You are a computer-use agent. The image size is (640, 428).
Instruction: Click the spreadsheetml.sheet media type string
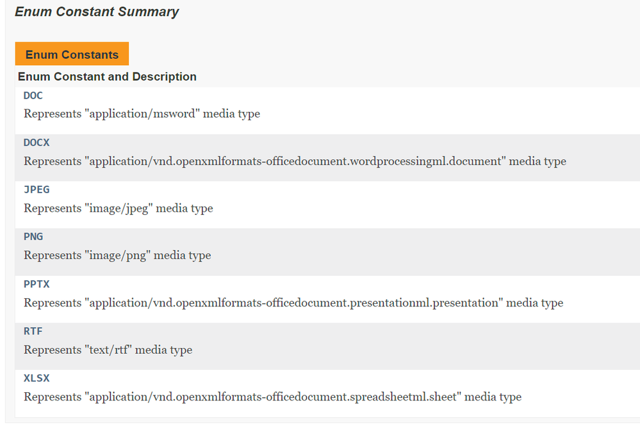(x=272, y=397)
